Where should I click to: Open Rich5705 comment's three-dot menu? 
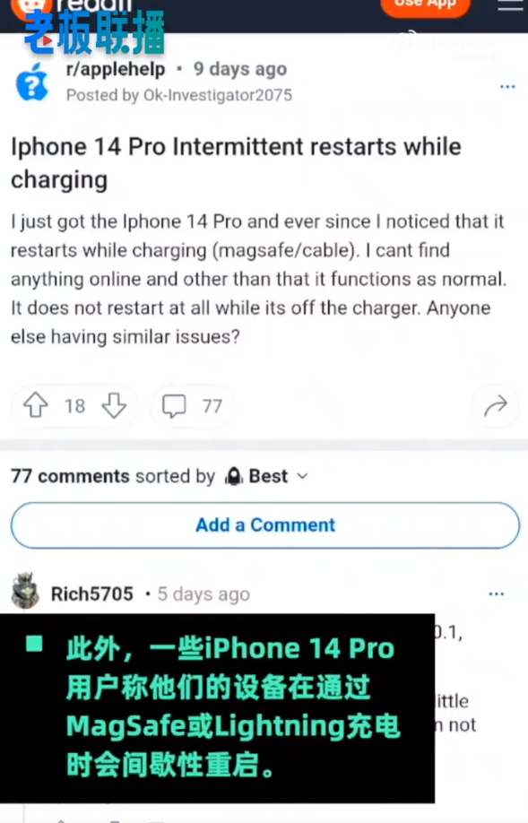point(496,593)
